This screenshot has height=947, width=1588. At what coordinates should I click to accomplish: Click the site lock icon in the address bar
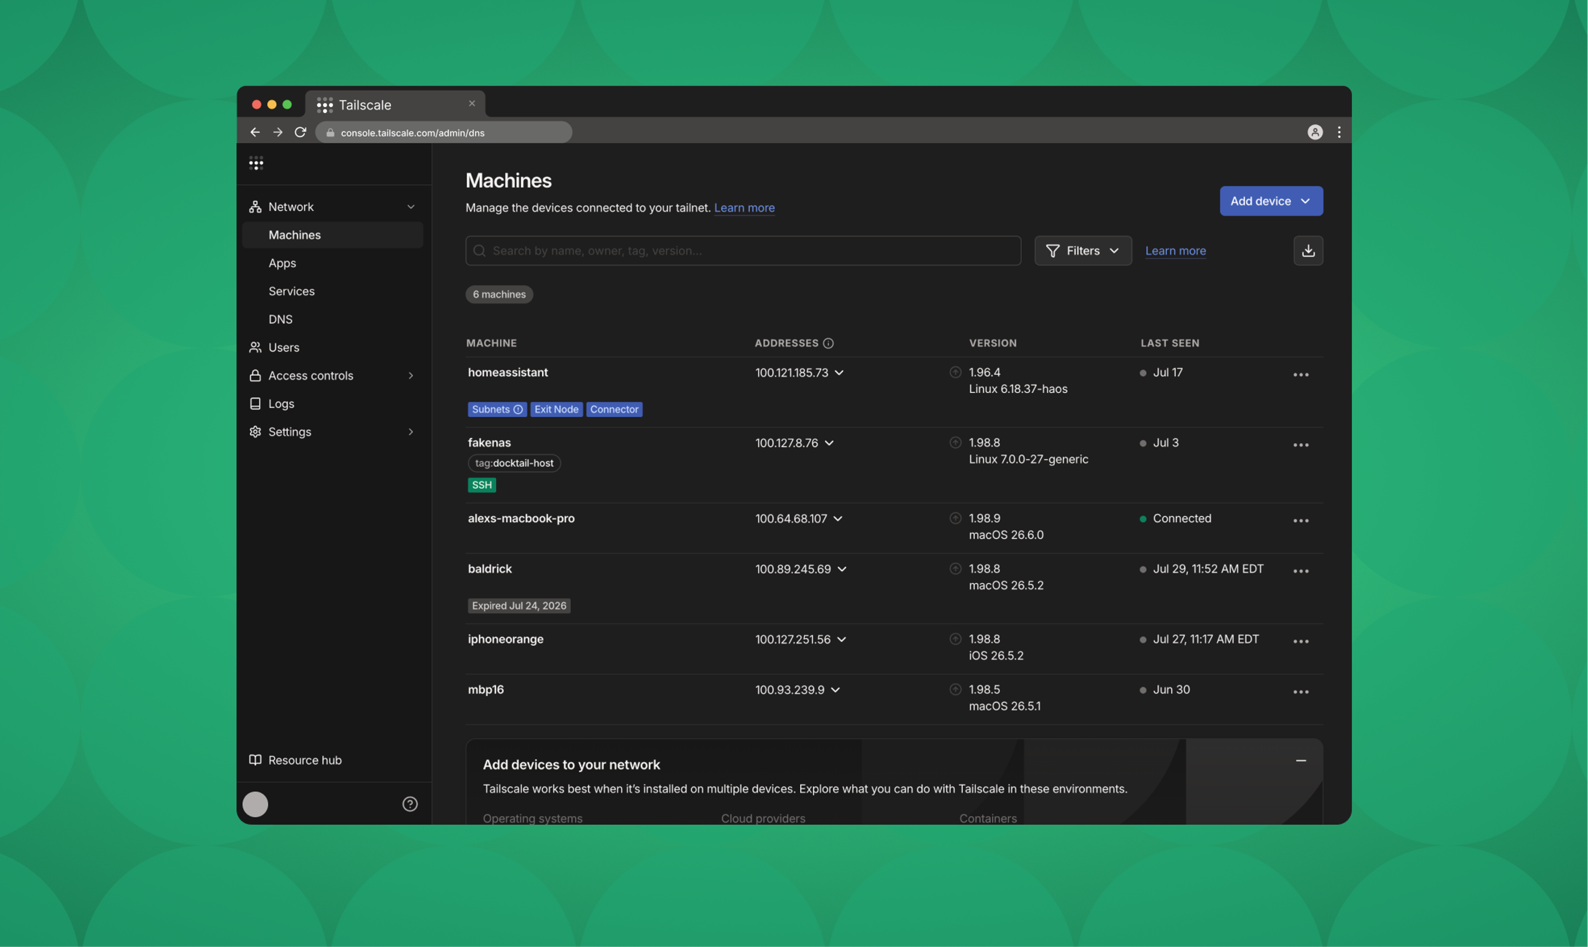click(x=330, y=133)
